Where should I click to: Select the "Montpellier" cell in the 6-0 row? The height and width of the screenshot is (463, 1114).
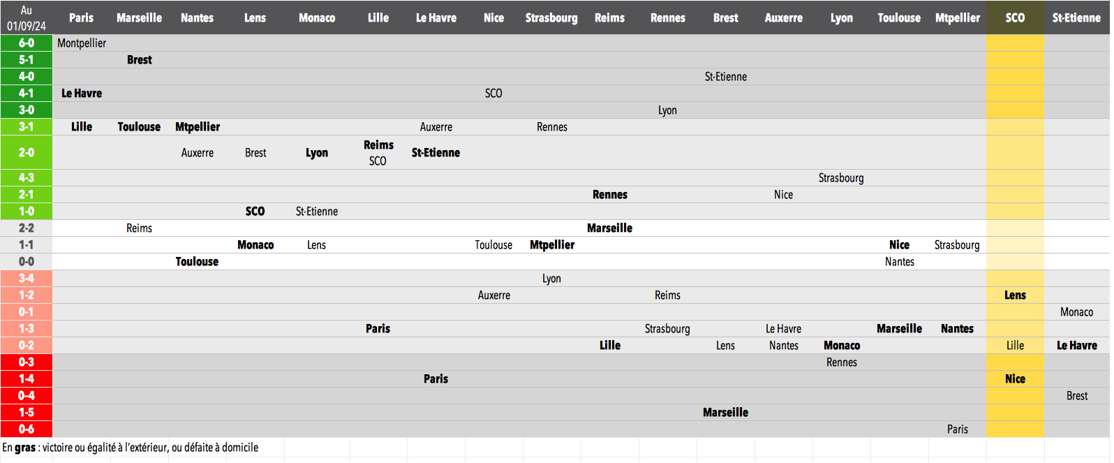(82, 43)
